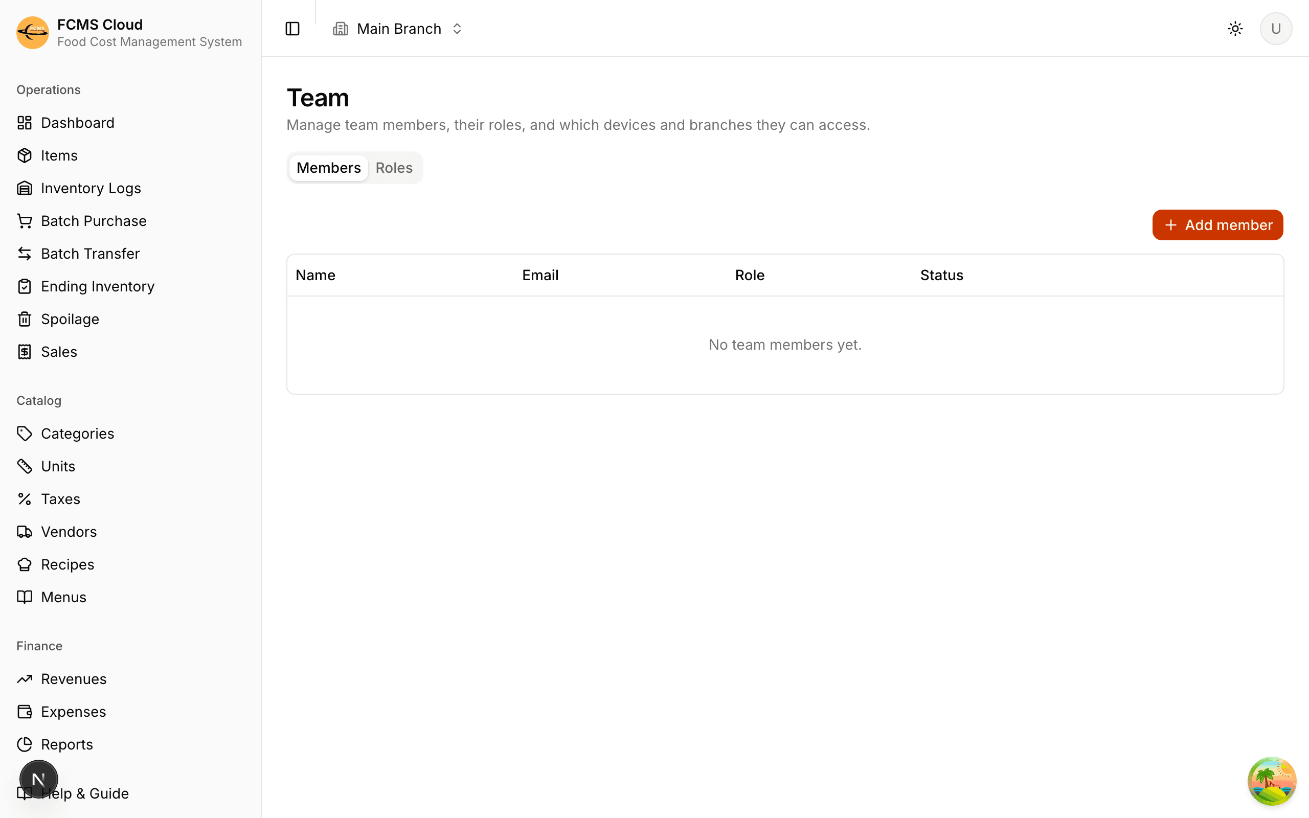Open Help & Guide
Screen dimensions: 1309x818
130,793
